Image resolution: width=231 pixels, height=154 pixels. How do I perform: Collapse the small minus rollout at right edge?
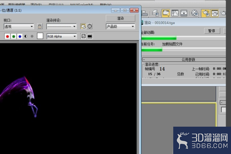click(x=223, y=102)
